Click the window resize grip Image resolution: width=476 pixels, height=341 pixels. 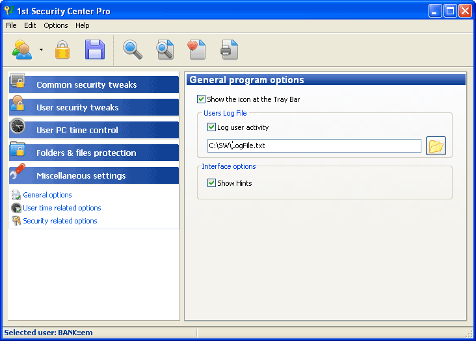469,334
